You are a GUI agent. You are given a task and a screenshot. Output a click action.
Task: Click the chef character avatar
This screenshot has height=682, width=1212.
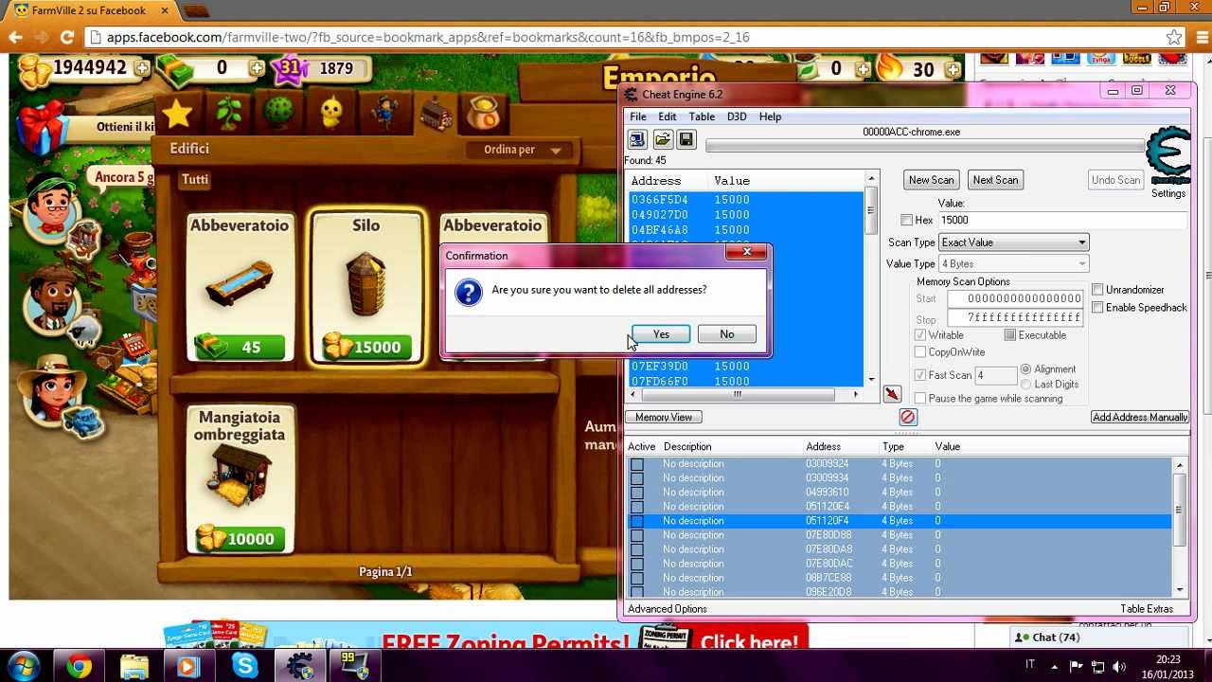click(x=53, y=206)
